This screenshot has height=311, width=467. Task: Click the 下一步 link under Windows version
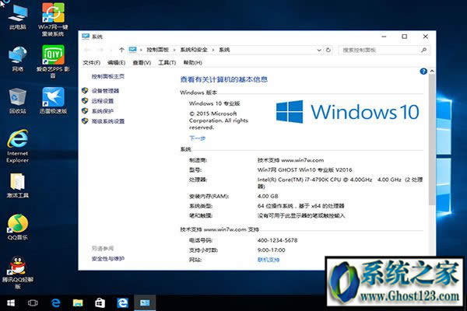[198, 138]
